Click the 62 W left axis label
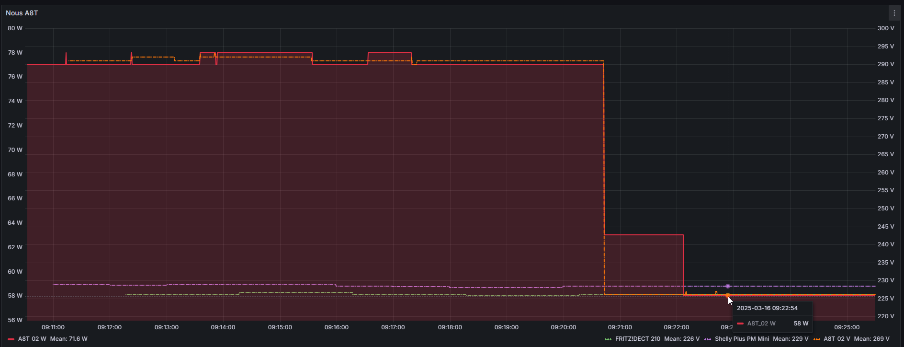The image size is (904, 347). (15, 247)
